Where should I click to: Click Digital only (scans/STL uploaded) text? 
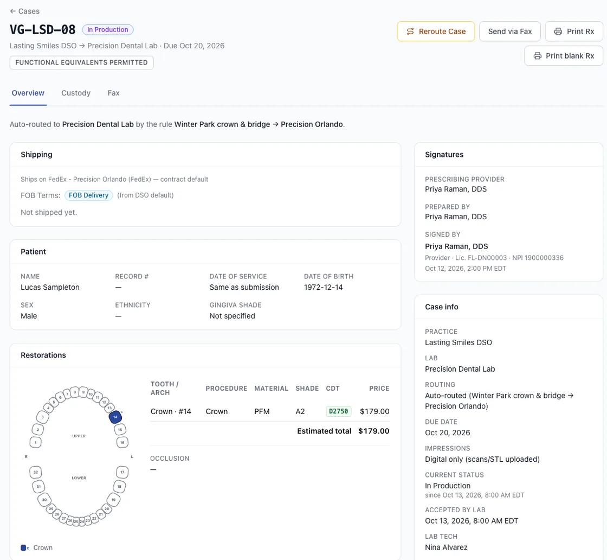tap(482, 459)
